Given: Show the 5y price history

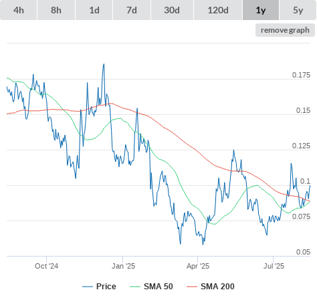Looking at the screenshot, I should (x=298, y=10).
